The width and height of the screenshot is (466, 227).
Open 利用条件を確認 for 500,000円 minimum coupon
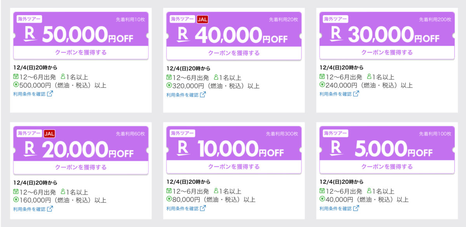pos(30,94)
